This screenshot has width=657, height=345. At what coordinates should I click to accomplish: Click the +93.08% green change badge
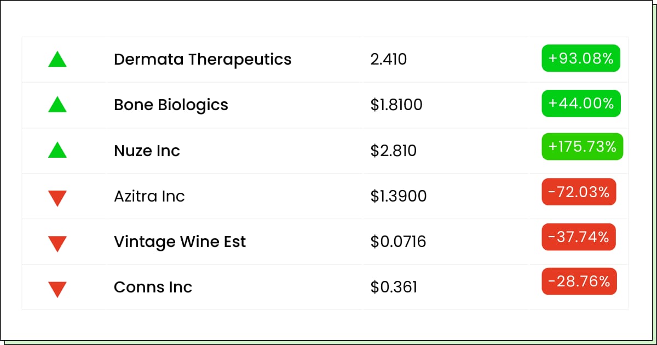(581, 58)
